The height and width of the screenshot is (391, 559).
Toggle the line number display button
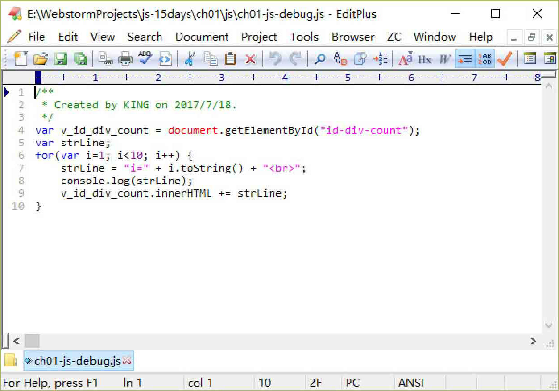tap(484, 59)
